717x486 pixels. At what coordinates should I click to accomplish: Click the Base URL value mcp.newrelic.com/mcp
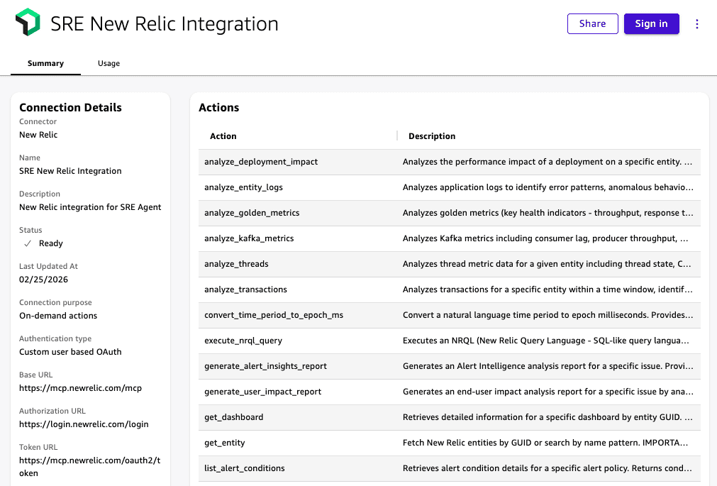80,388
